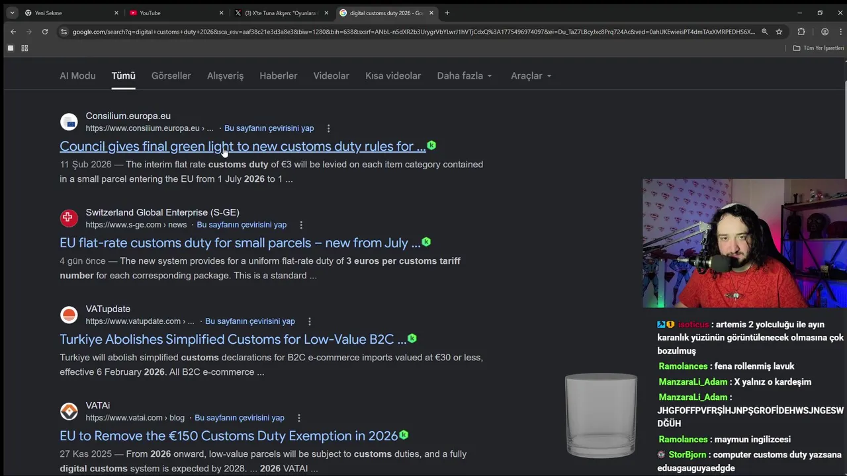Click green badge next to Turkiye Abolishes title
The height and width of the screenshot is (476, 847).
coord(412,338)
